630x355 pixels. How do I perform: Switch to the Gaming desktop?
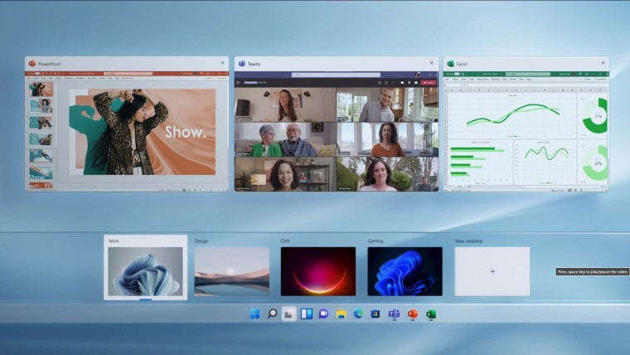point(405,271)
